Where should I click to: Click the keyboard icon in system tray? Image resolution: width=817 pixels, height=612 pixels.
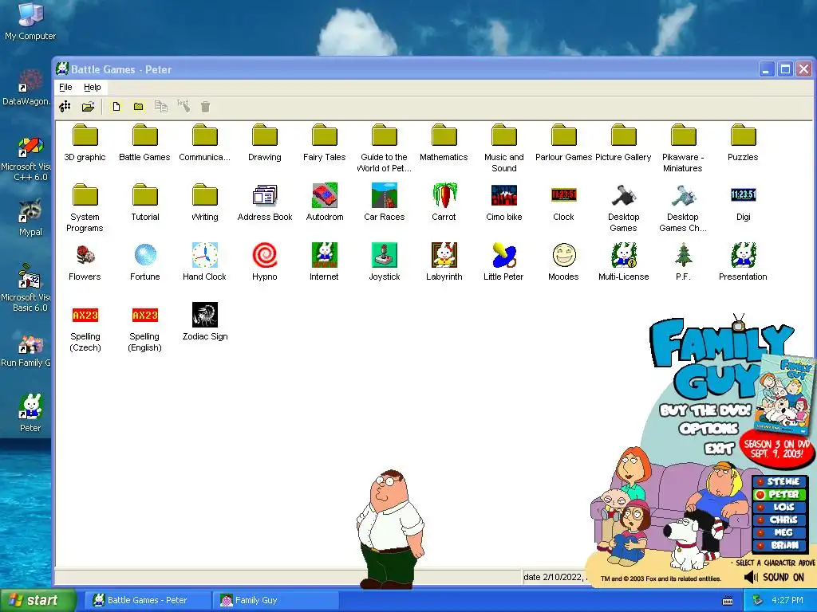click(728, 601)
